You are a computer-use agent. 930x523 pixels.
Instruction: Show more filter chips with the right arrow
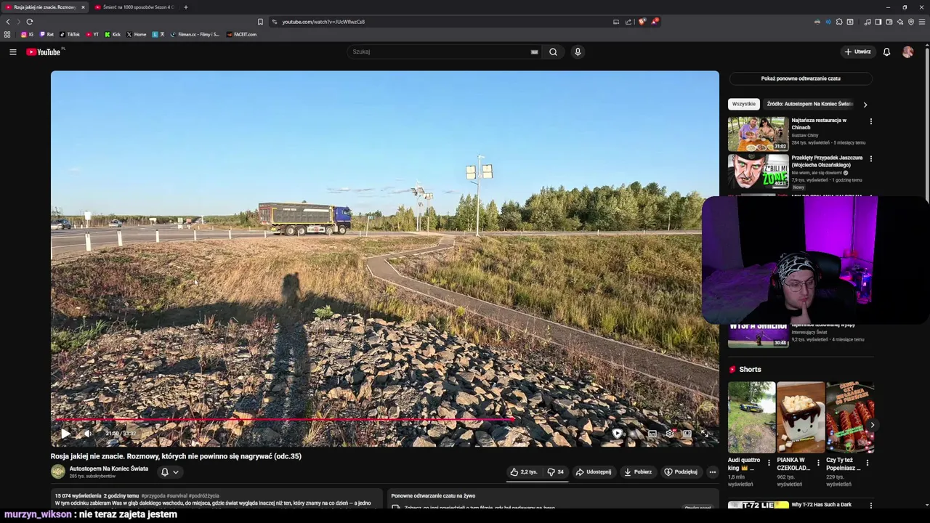[865, 104]
